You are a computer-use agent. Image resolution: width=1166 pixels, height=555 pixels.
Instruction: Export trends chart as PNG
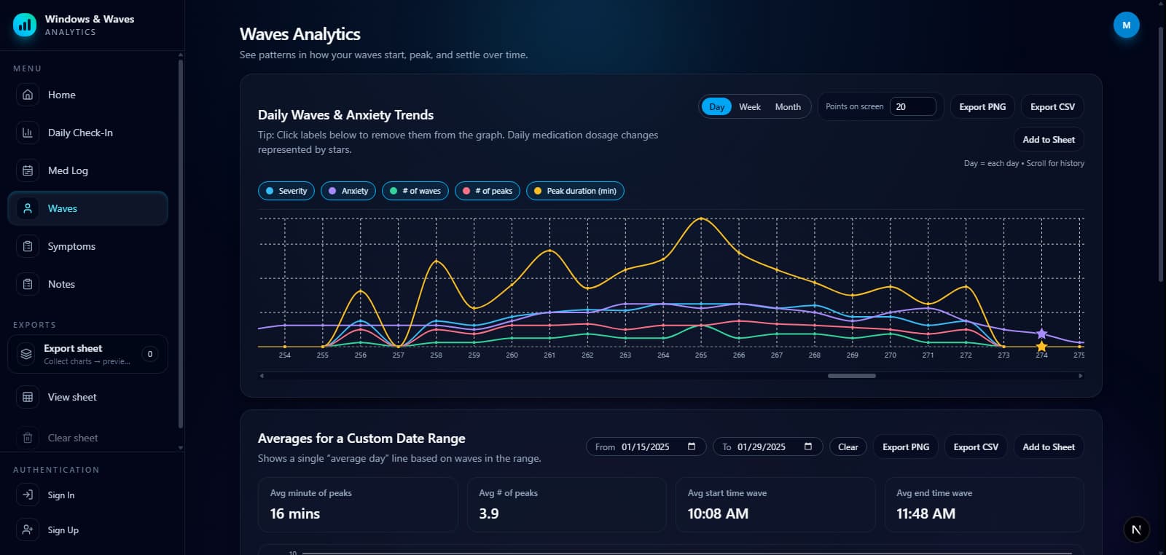coord(982,106)
